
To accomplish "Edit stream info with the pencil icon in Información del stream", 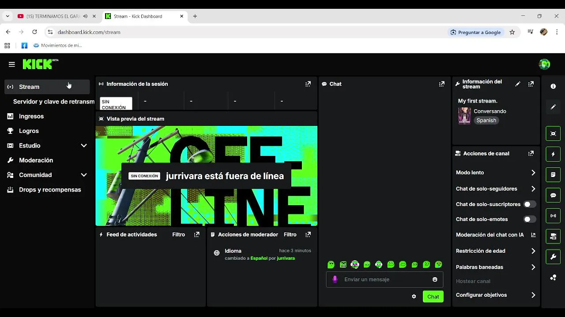I will pos(518,84).
